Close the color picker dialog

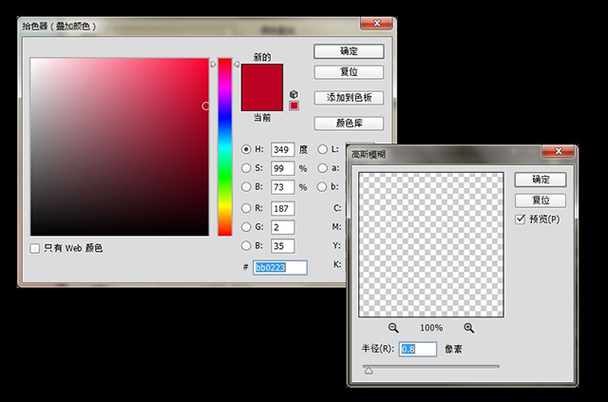379,21
